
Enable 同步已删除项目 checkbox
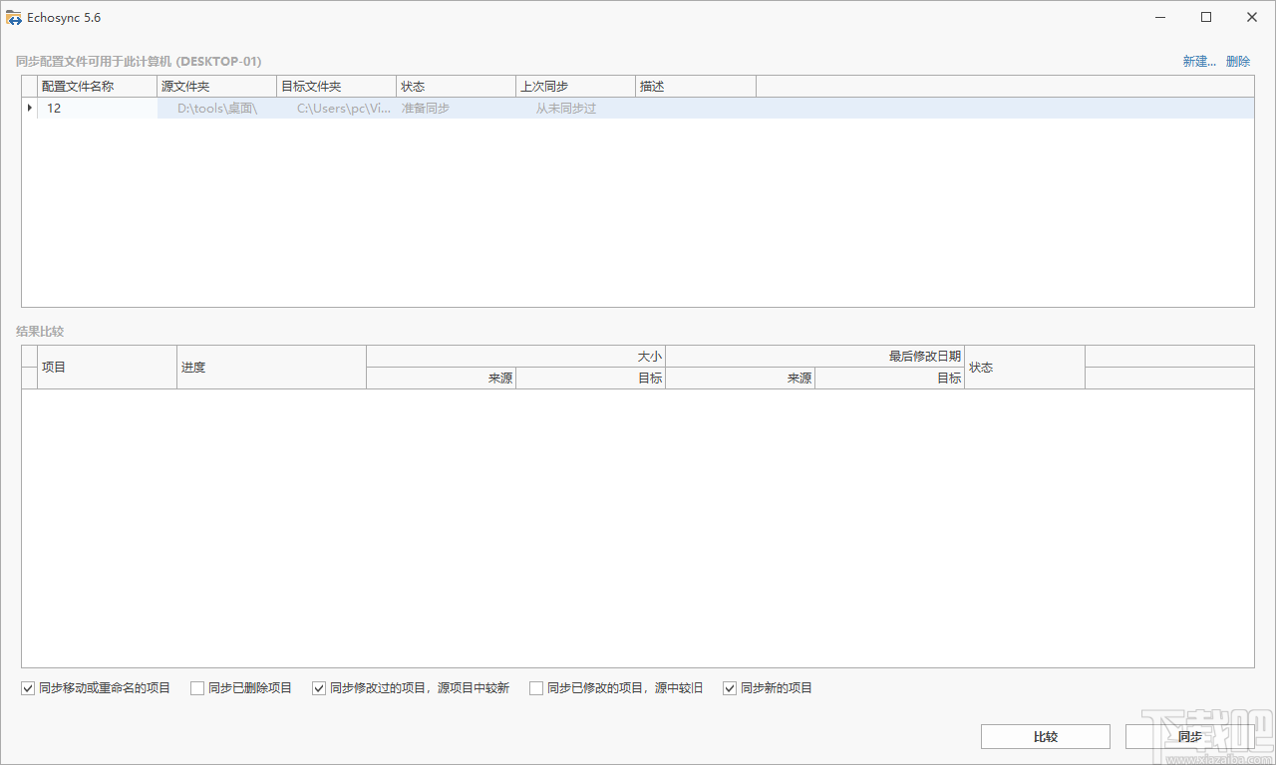[x=197, y=688]
